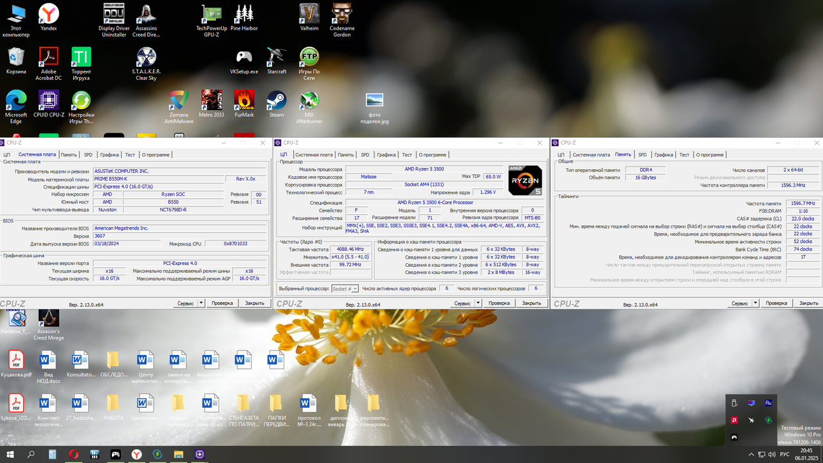Select the VKSetup.exe desktop file

(x=244, y=61)
